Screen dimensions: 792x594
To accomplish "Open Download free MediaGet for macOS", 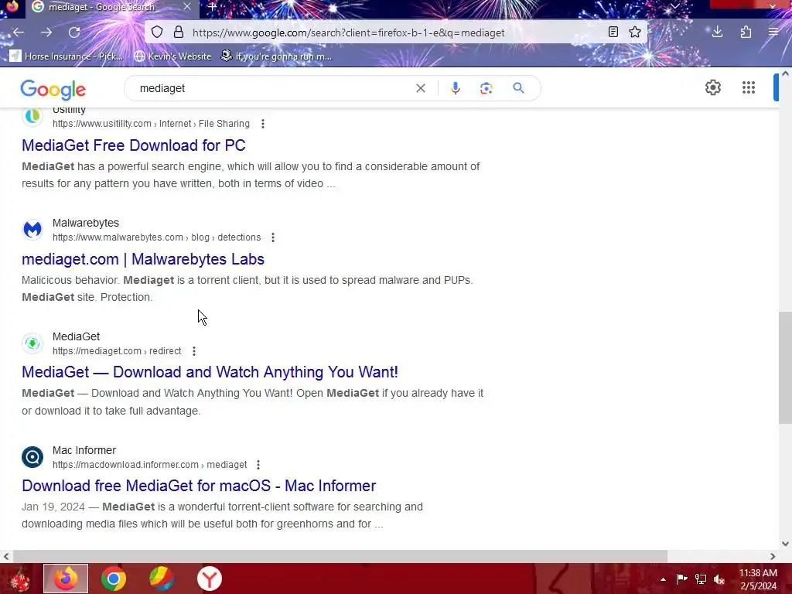I will click(x=199, y=486).
